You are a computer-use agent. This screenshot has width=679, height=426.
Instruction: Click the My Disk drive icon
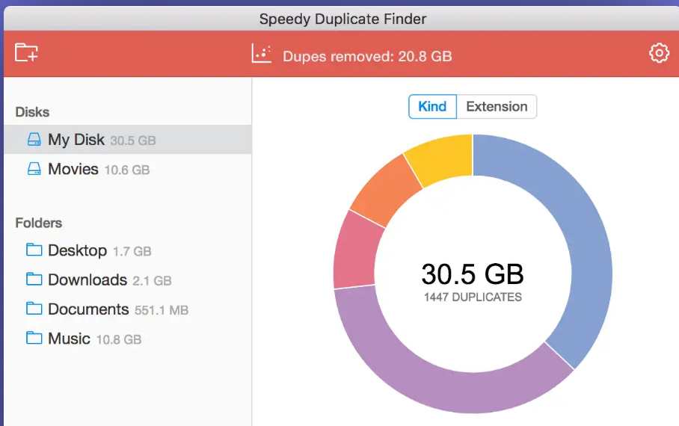tap(34, 140)
